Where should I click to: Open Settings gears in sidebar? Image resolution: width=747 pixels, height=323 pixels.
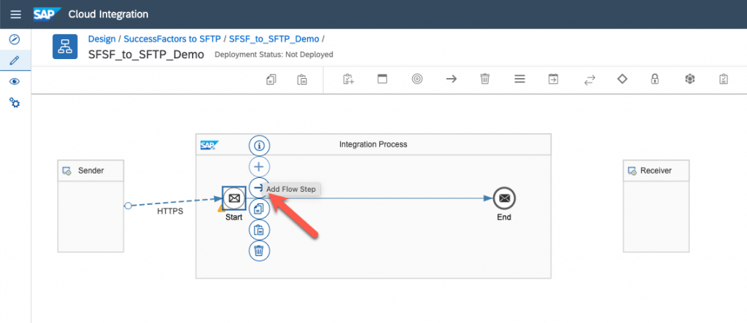(15, 102)
